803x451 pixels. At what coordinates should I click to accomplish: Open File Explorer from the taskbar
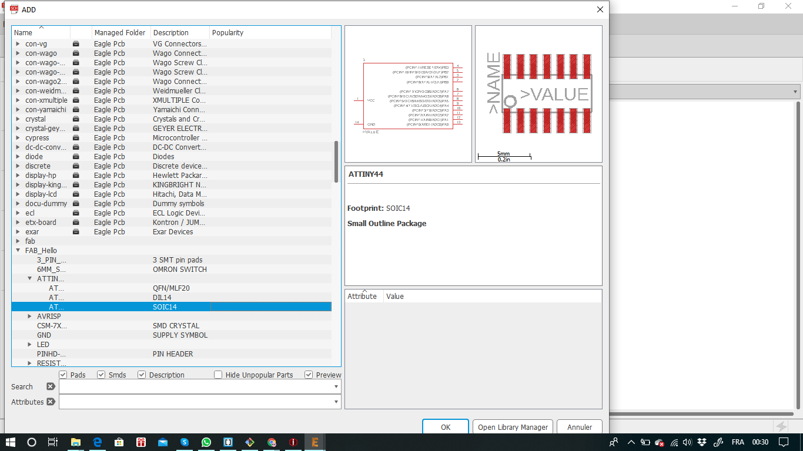coord(75,442)
